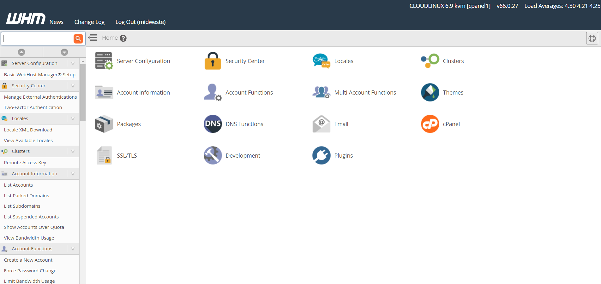Click the collapse-all up arrow in sidebar
Screen dimensions: 601x284
[x=21, y=52]
